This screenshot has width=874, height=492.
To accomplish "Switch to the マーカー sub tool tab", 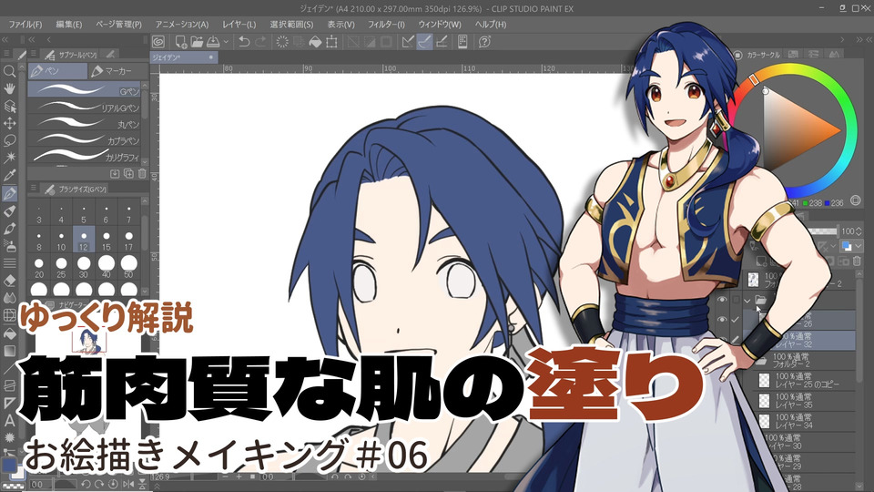I will (117, 71).
